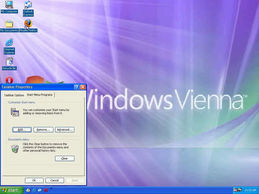Cancel the Taskbar Properties dialog
Viewport: 259px width, 194px height.
(55, 180)
